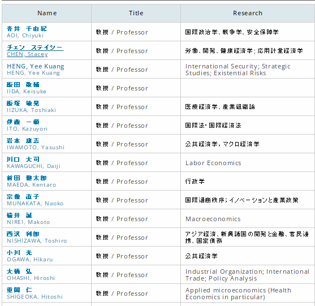
Task: Open SHIGEOKA, Hitoshi profile link
Action: tap(34, 294)
